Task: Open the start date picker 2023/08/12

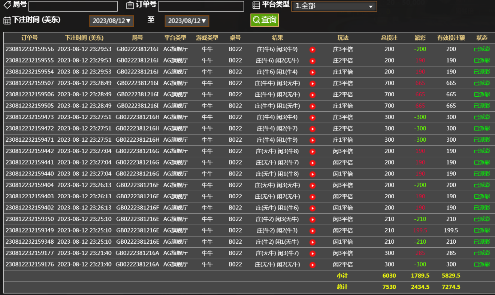Action: [x=111, y=21]
